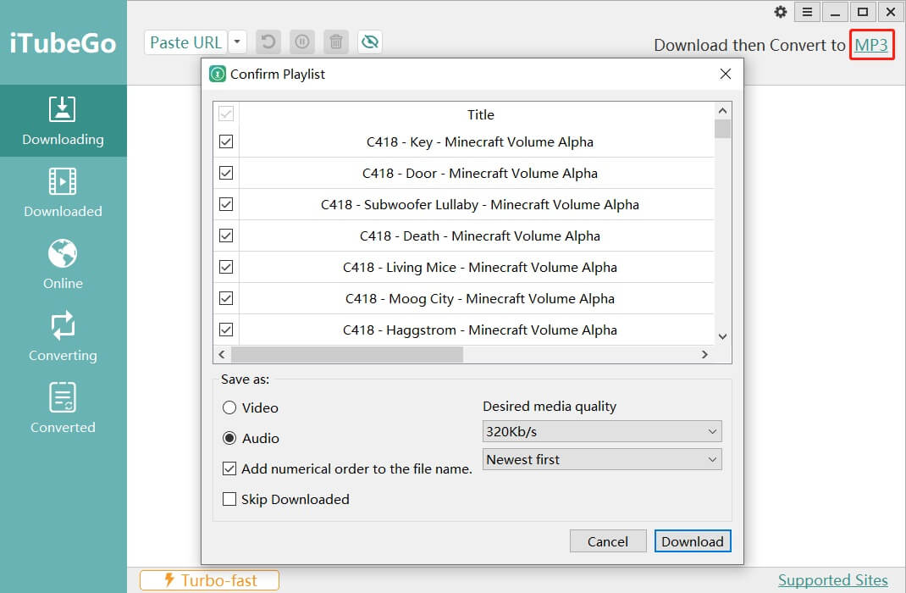The width and height of the screenshot is (906, 593).
Task: Open the Online browser section
Action: click(x=63, y=264)
